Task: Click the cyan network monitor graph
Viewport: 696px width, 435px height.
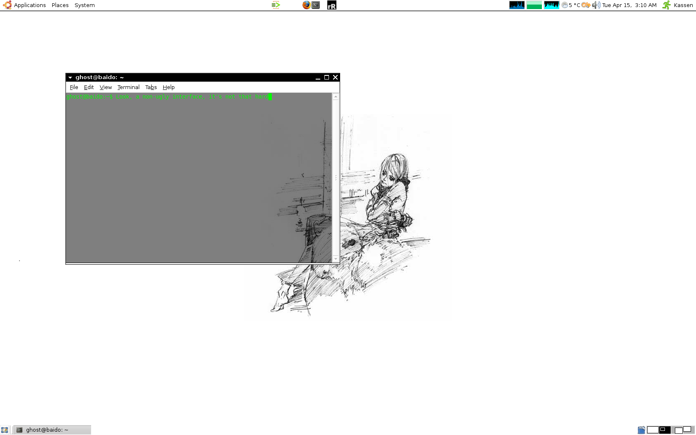Action: point(551,5)
